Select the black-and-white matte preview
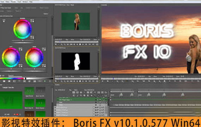Viewport: 201px width, 127px height. tap(75, 61)
